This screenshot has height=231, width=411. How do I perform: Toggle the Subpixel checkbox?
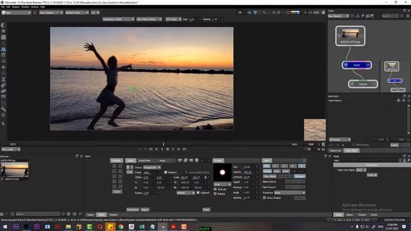[198, 193]
